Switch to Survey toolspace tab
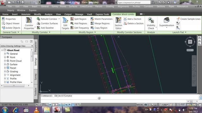Viewport: 202px width, 113px height. tap(36, 77)
